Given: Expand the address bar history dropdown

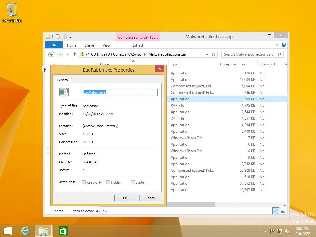Looking at the screenshot, I should pyautogui.click(x=207, y=54).
